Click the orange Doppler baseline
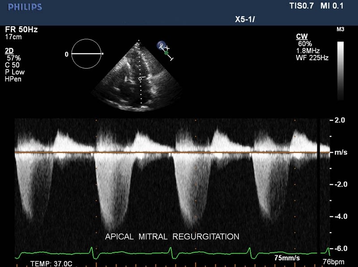Viewport: 358px width, 267px height. (x=170, y=153)
